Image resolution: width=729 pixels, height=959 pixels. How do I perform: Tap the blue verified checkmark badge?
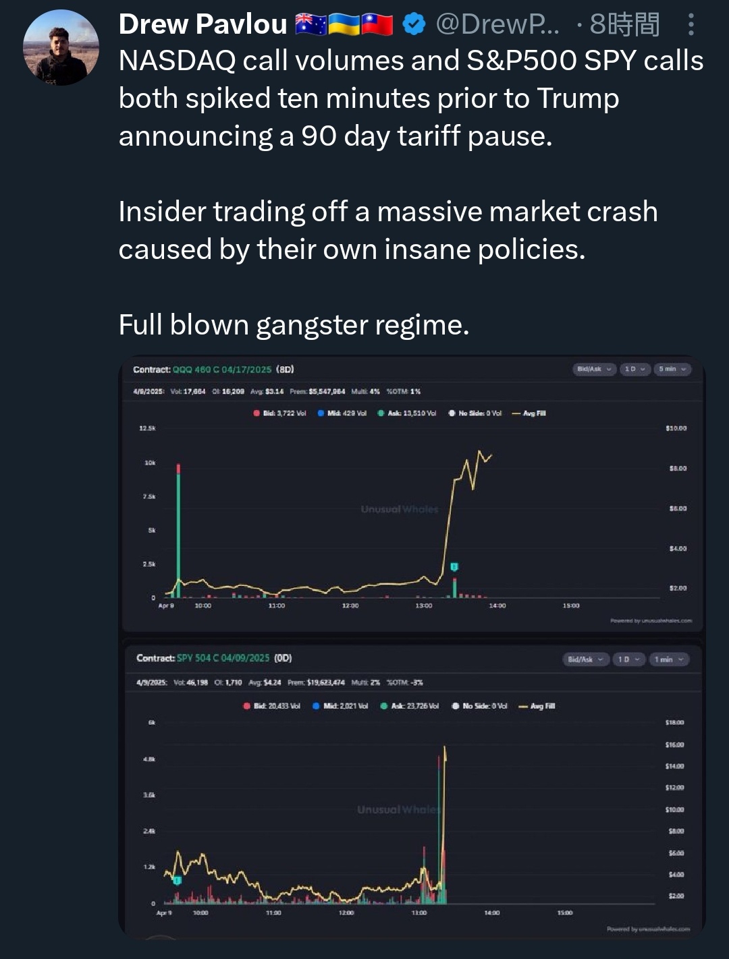pyautogui.click(x=414, y=25)
